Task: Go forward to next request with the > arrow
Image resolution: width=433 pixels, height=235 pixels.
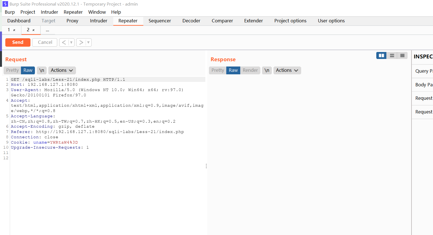Action: (81, 42)
